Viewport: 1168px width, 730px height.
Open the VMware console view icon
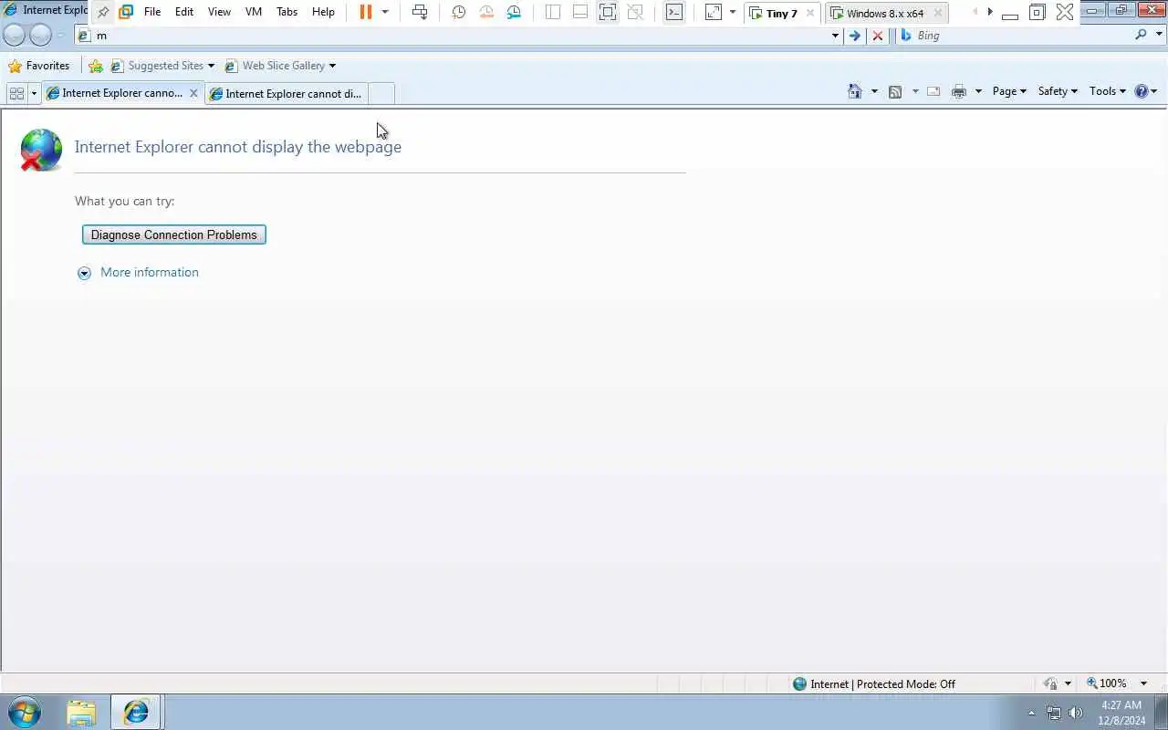click(x=673, y=12)
